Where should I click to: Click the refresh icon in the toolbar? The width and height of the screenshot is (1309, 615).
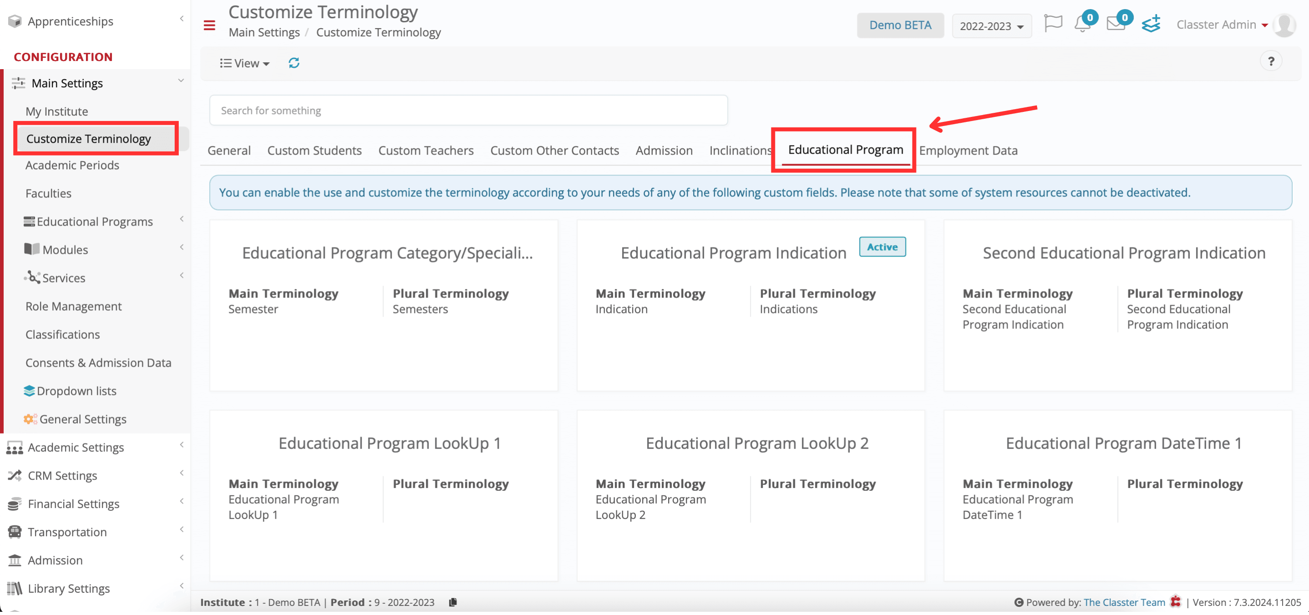(x=294, y=63)
